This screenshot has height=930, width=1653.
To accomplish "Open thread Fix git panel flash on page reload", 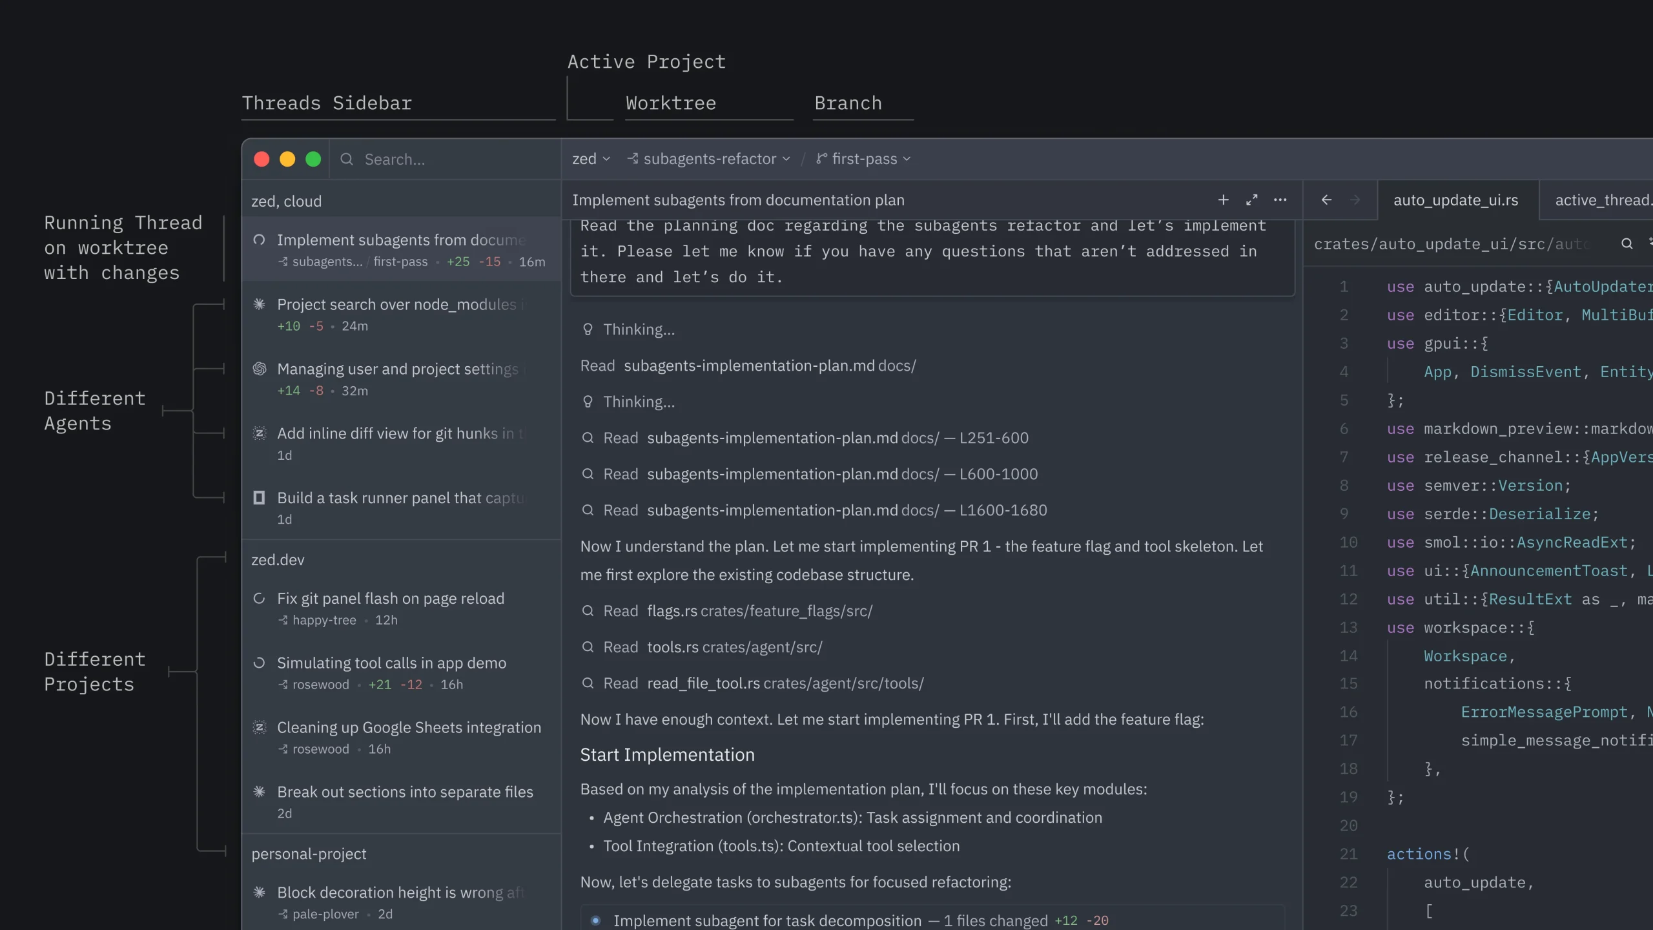I will point(390,599).
